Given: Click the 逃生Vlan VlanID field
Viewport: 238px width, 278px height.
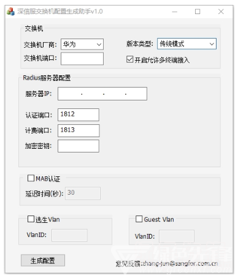Looking at the screenshot, I should [69, 235].
